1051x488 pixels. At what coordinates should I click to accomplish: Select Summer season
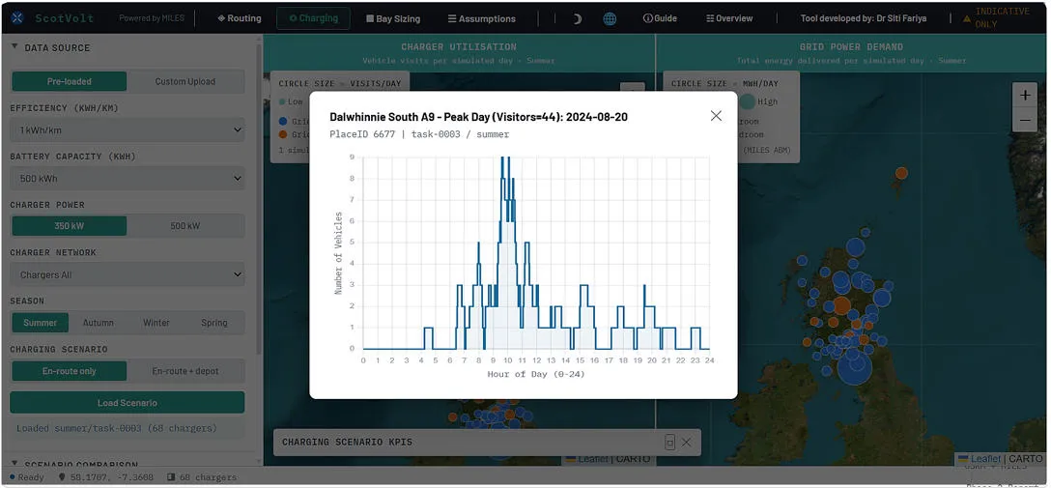point(41,323)
